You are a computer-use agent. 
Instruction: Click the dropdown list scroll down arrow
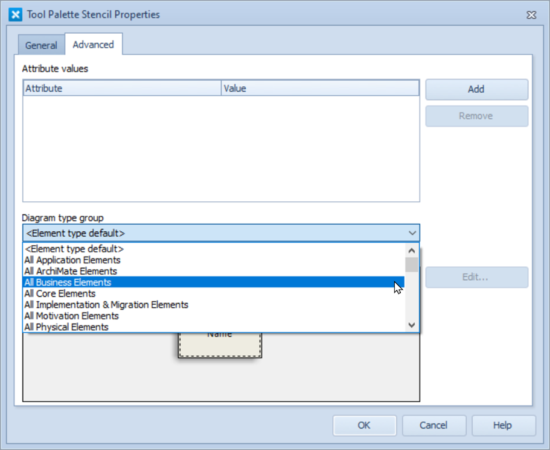pyautogui.click(x=412, y=325)
